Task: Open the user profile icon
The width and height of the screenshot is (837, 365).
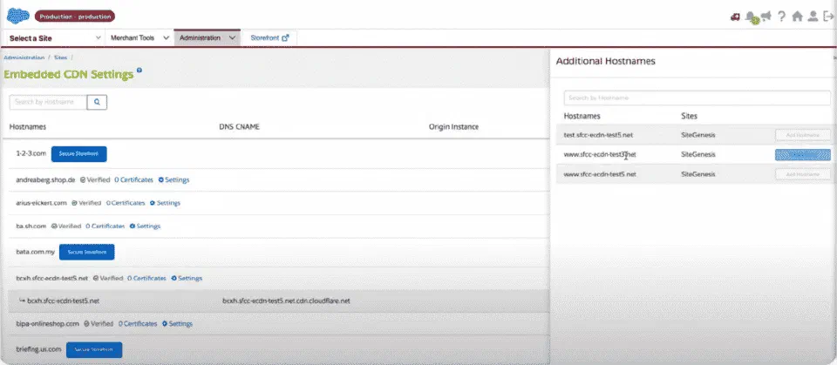Action: 813,17
